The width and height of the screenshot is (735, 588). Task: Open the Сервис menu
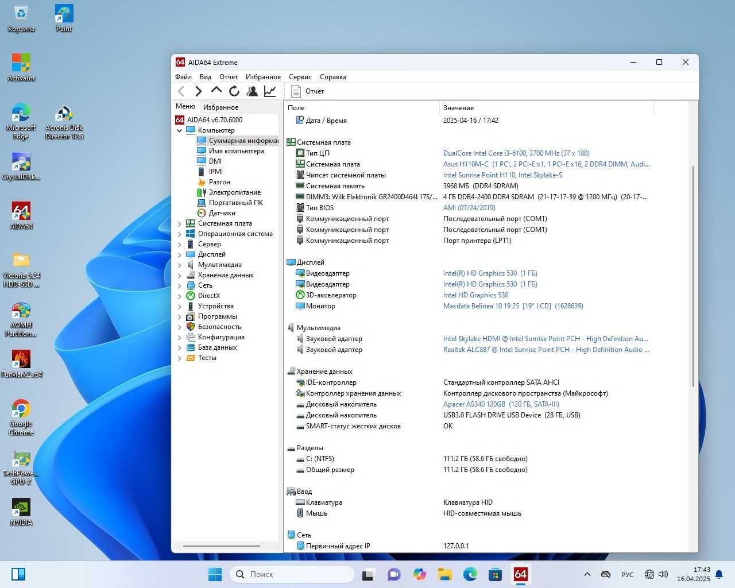pos(300,76)
